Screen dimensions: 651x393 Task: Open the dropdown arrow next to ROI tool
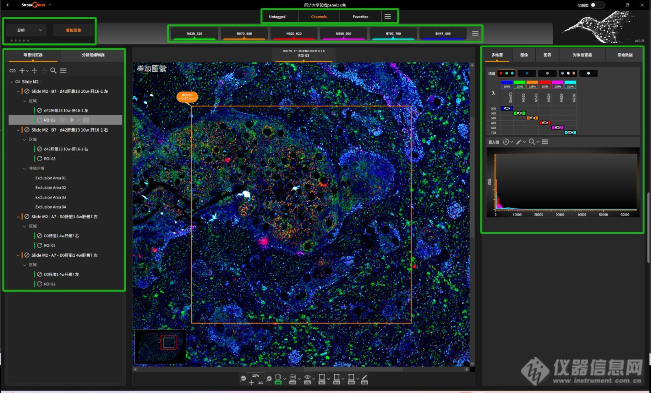tap(328, 378)
